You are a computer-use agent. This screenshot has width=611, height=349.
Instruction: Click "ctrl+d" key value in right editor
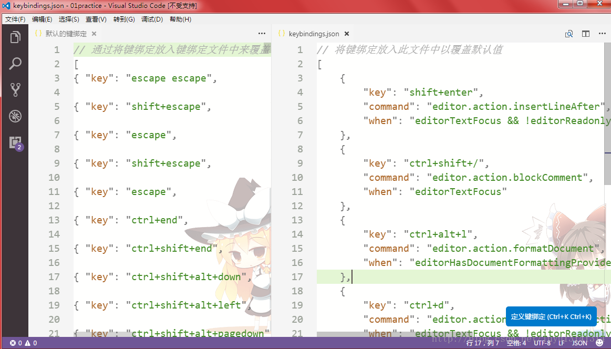pos(426,305)
